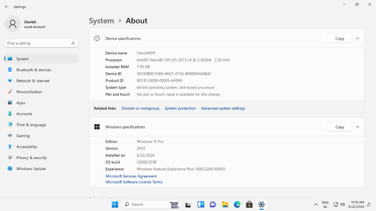Collapse the Windows specifications section

click(x=358, y=127)
